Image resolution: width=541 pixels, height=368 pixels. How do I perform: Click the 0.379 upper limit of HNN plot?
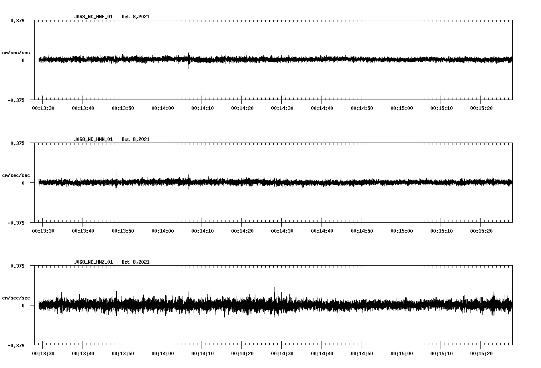tap(17, 143)
